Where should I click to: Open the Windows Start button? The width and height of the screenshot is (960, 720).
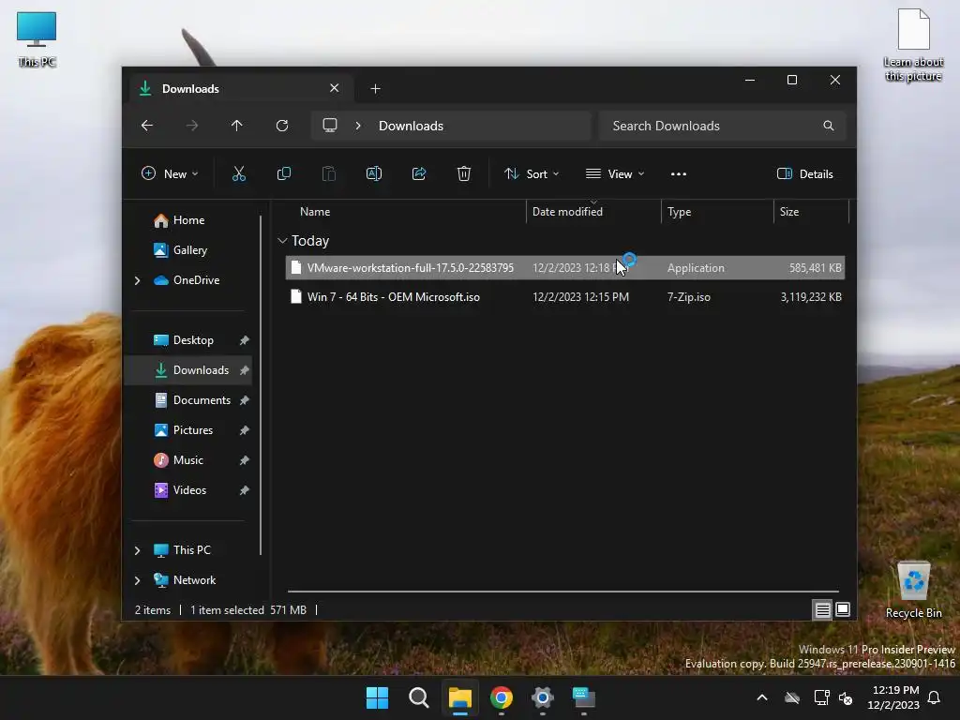[377, 697]
